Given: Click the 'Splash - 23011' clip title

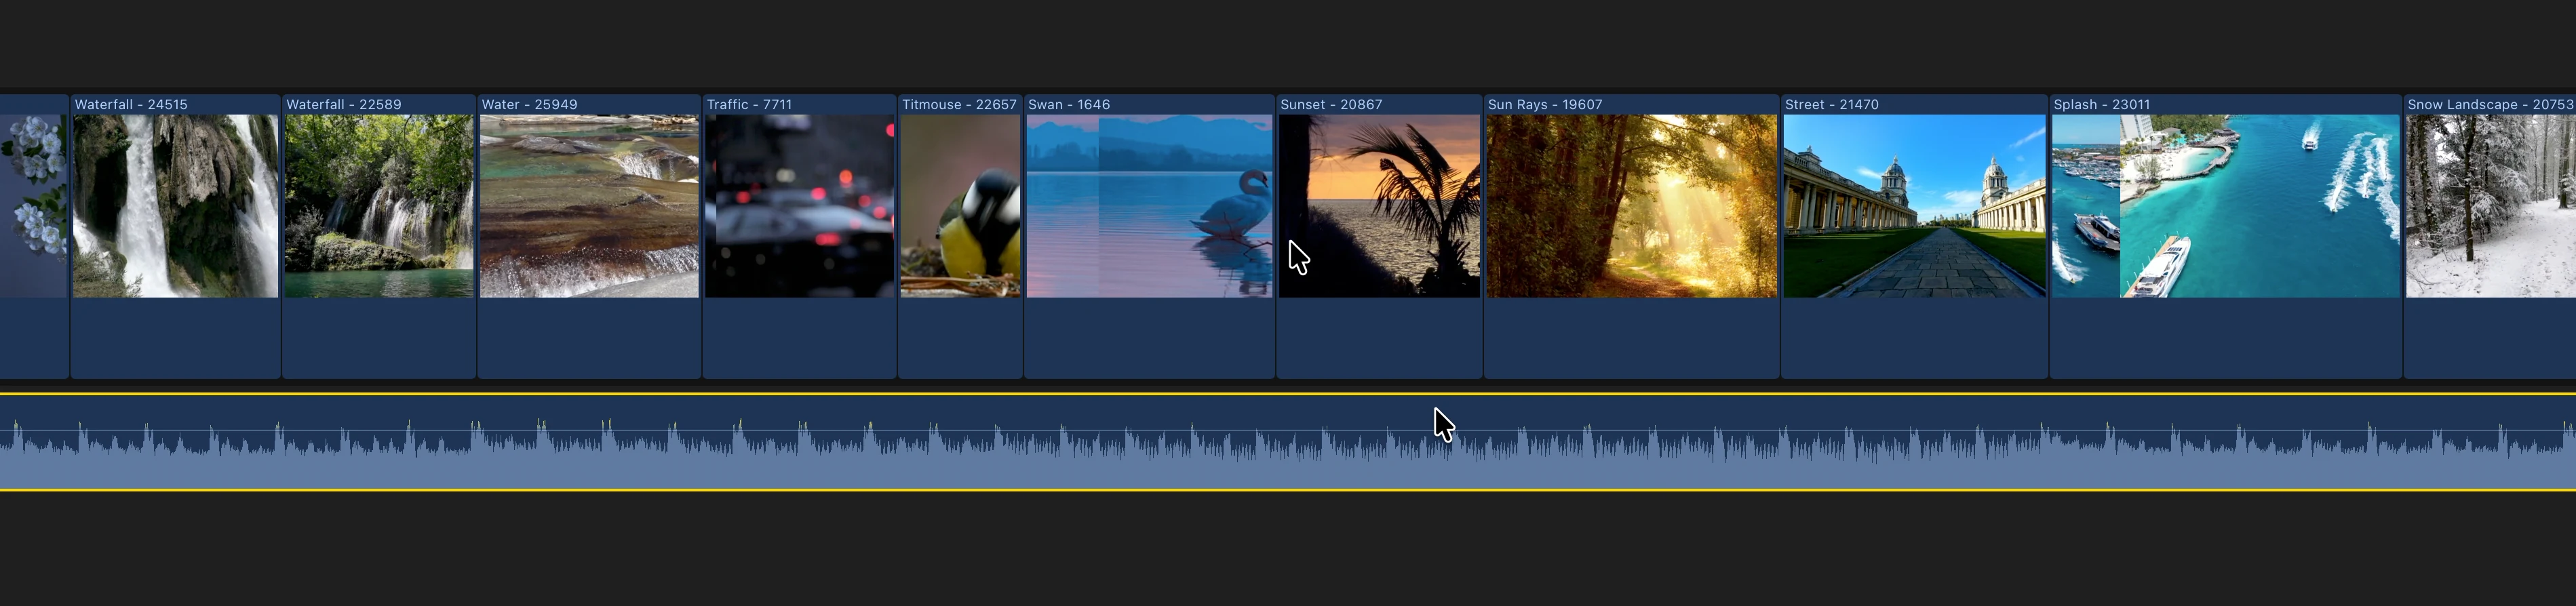Looking at the screenshot, I should (2102, 104).
